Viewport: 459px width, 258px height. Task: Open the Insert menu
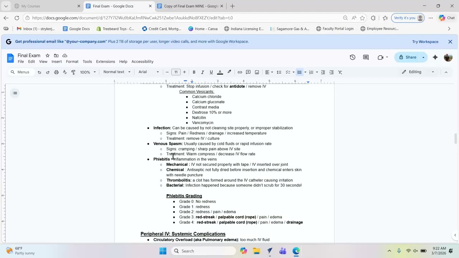point(57,62)
